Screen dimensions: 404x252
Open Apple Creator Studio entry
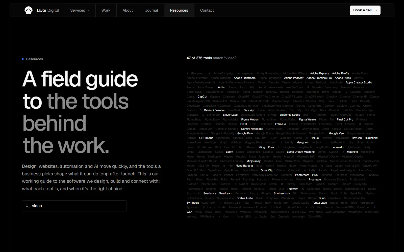click(x=359, y=82)
